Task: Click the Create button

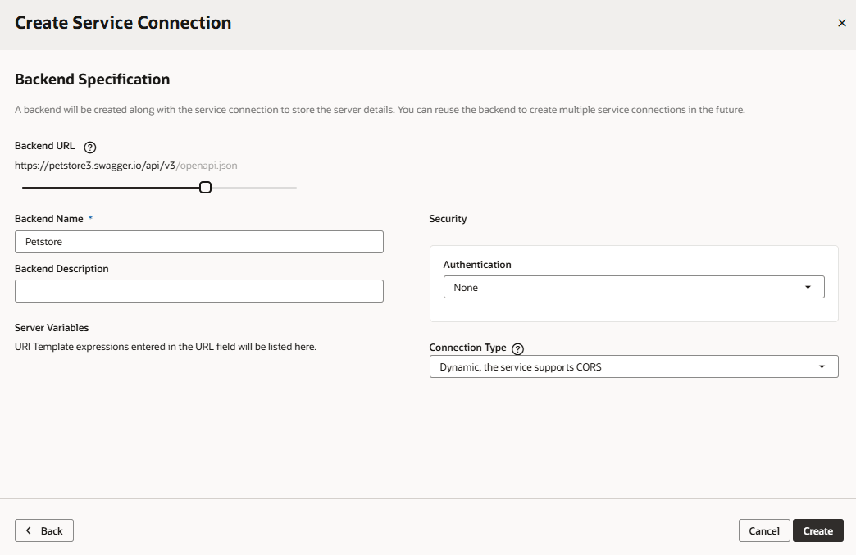Action: pyautogui.click(x=817, y=530)
